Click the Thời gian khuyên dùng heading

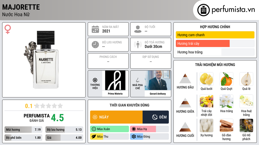(129, 105)
